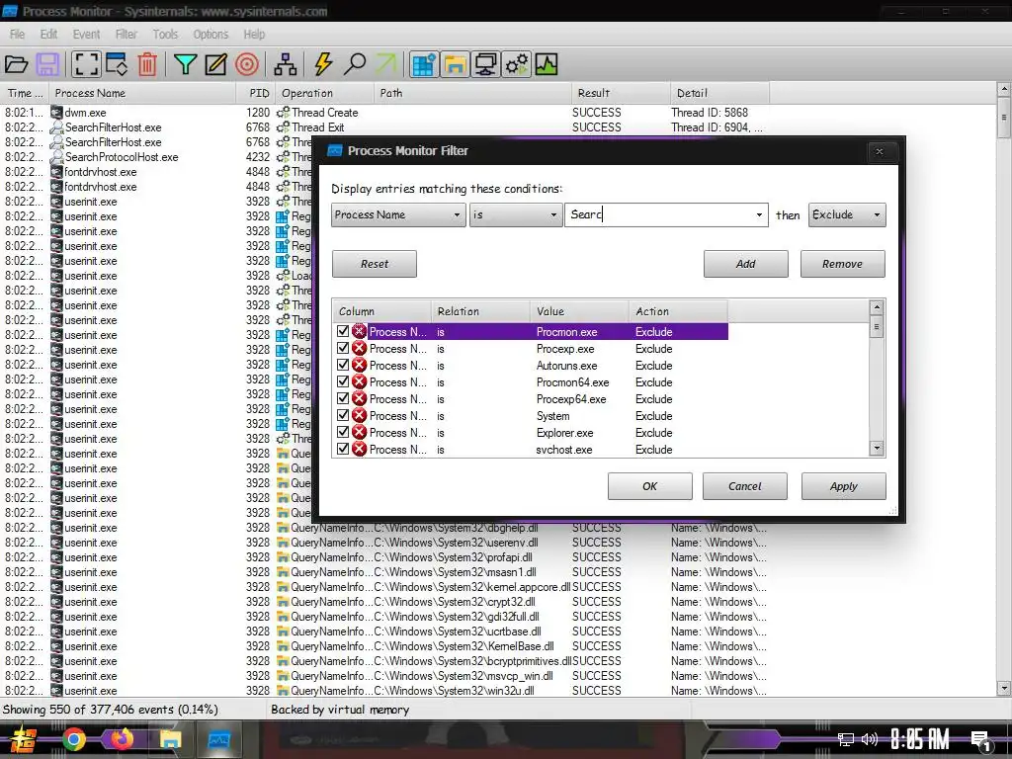
Task: Uncheck the Procmon.exe filter checkbox
Action: click(343, 331)
